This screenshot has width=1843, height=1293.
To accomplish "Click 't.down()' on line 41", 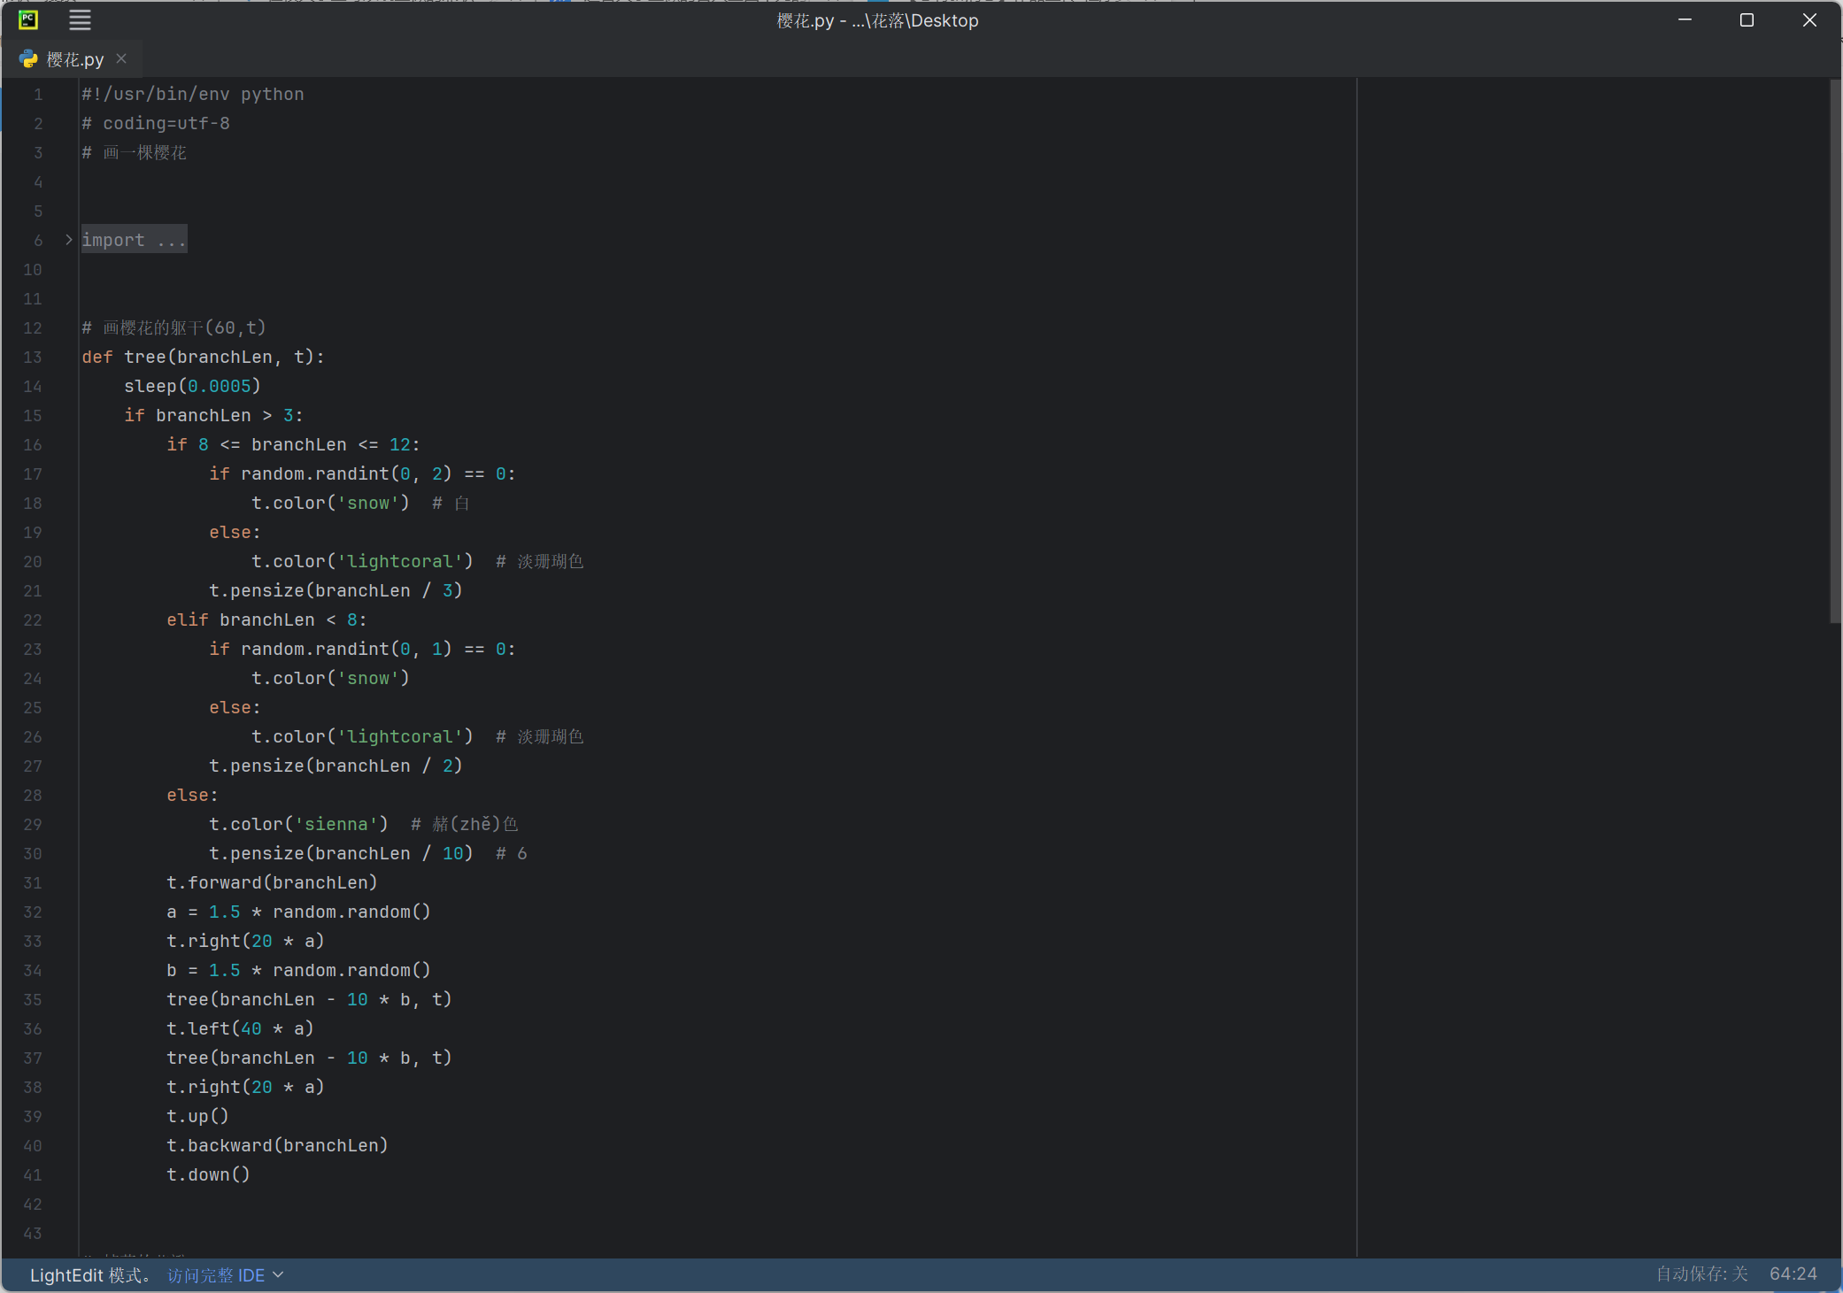I will tap(208, 1174).
